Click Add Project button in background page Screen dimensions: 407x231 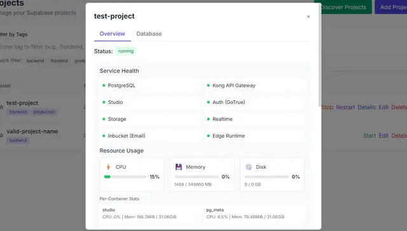click(392, 7)
